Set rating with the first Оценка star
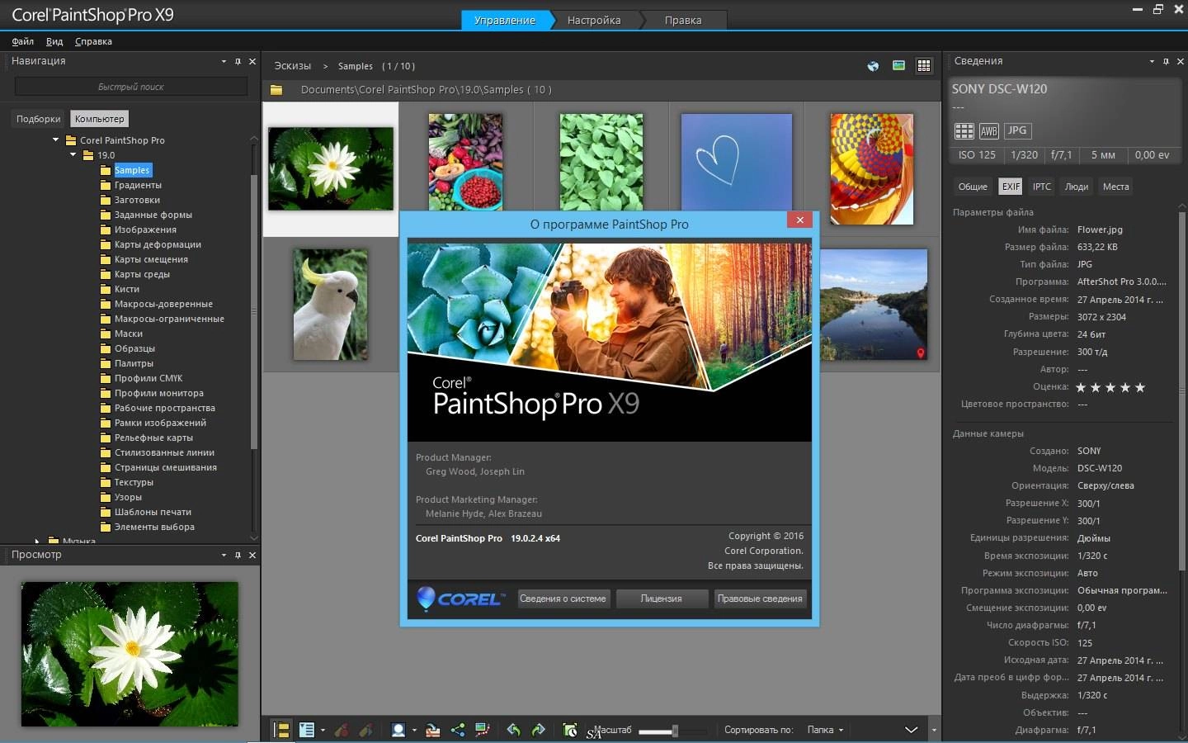 coord(1081,387)
